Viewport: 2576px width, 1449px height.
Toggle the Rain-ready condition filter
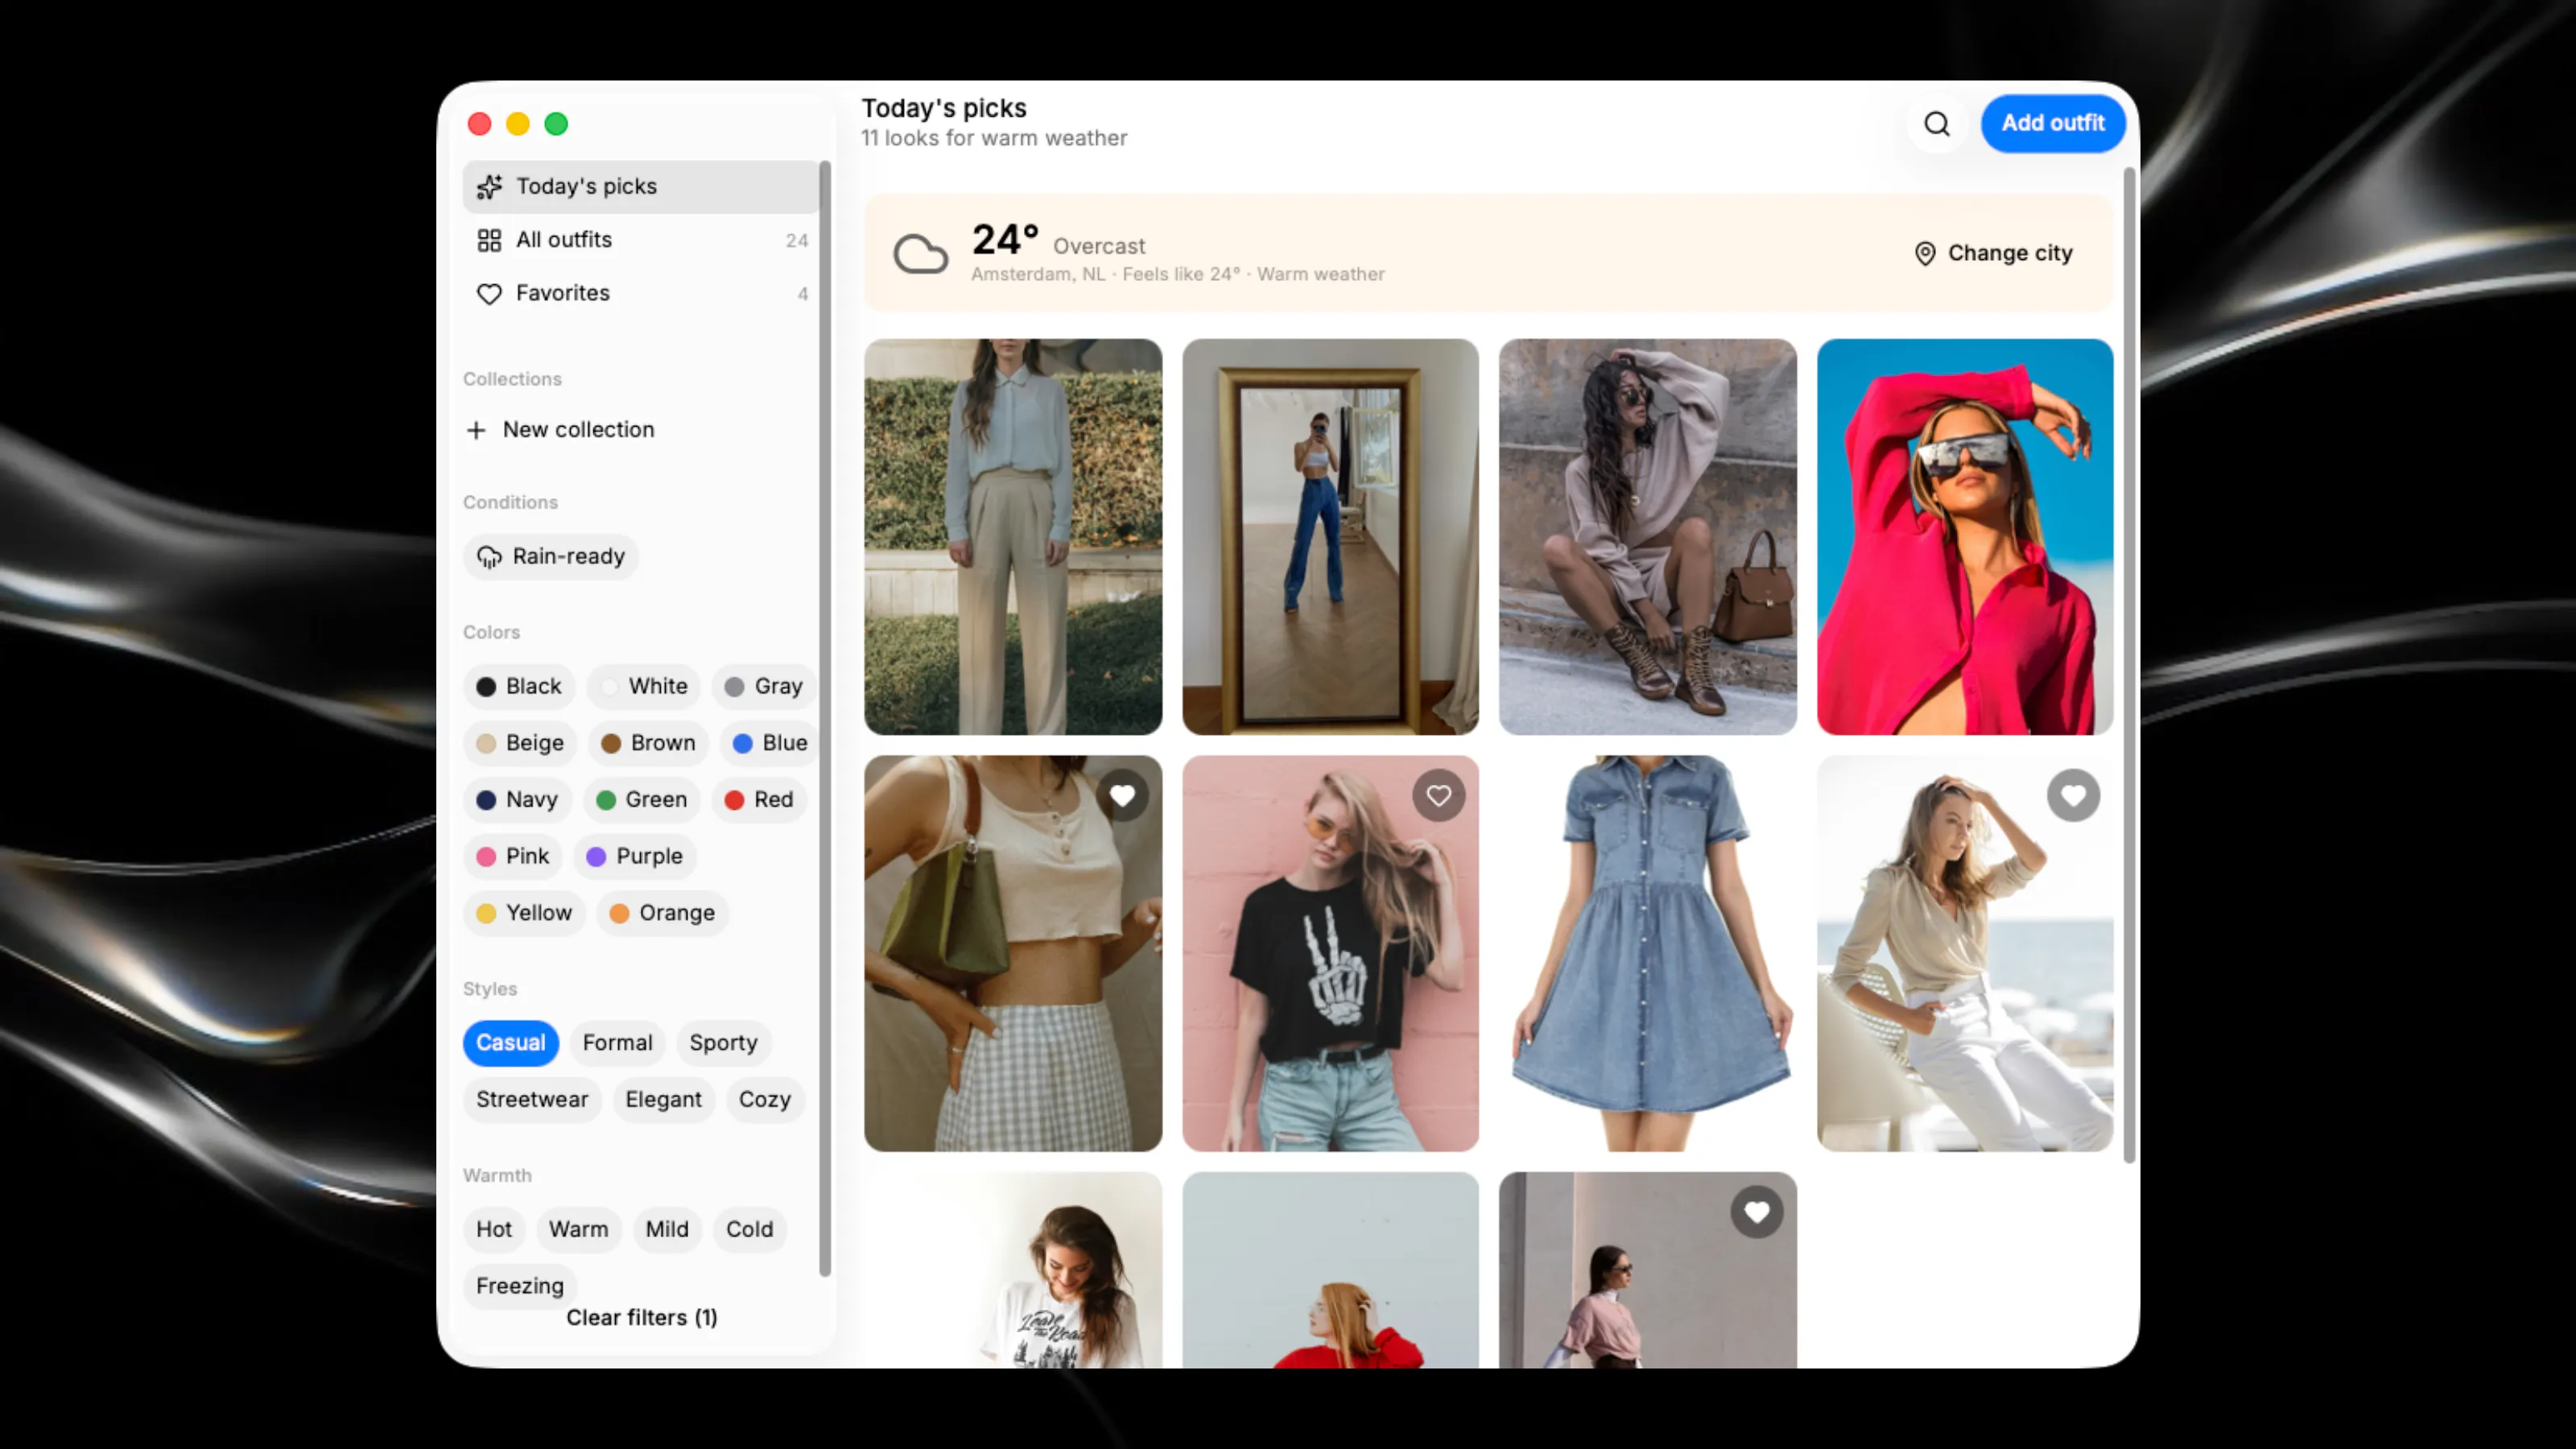(551, 557)
